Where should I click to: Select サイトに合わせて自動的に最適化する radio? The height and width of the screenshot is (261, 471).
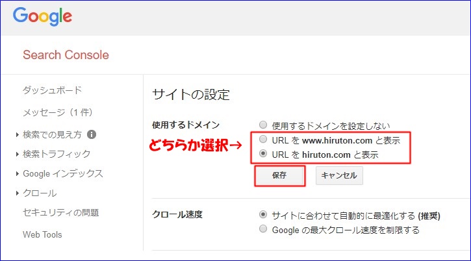coord(263,214)
